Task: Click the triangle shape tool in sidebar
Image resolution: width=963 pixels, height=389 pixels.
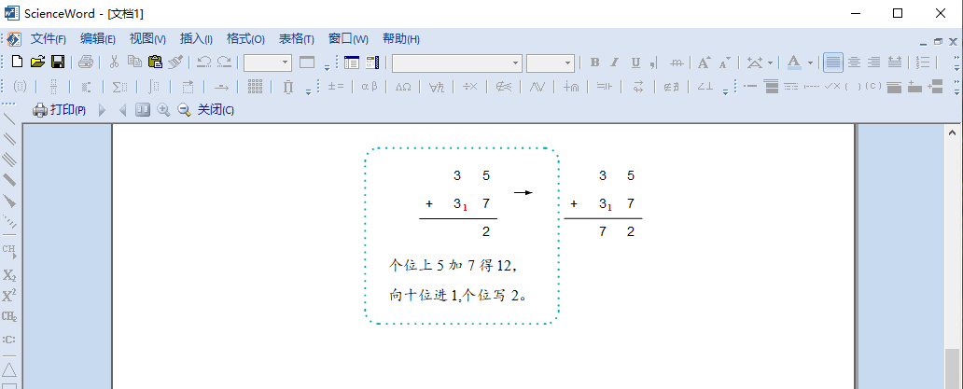Action: pyautogui.click(x=9, y=370)
